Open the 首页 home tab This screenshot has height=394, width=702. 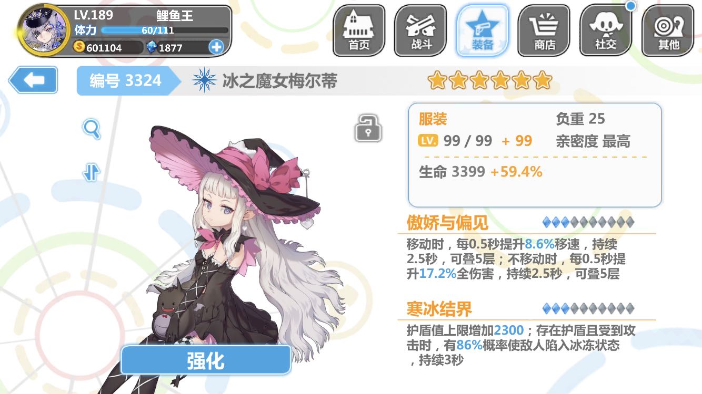point(359,31)
